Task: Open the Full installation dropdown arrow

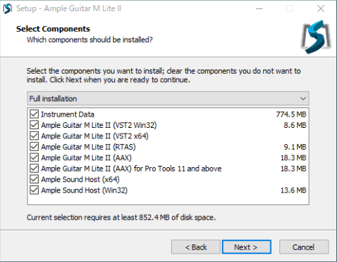Action: tap(303, 98)
